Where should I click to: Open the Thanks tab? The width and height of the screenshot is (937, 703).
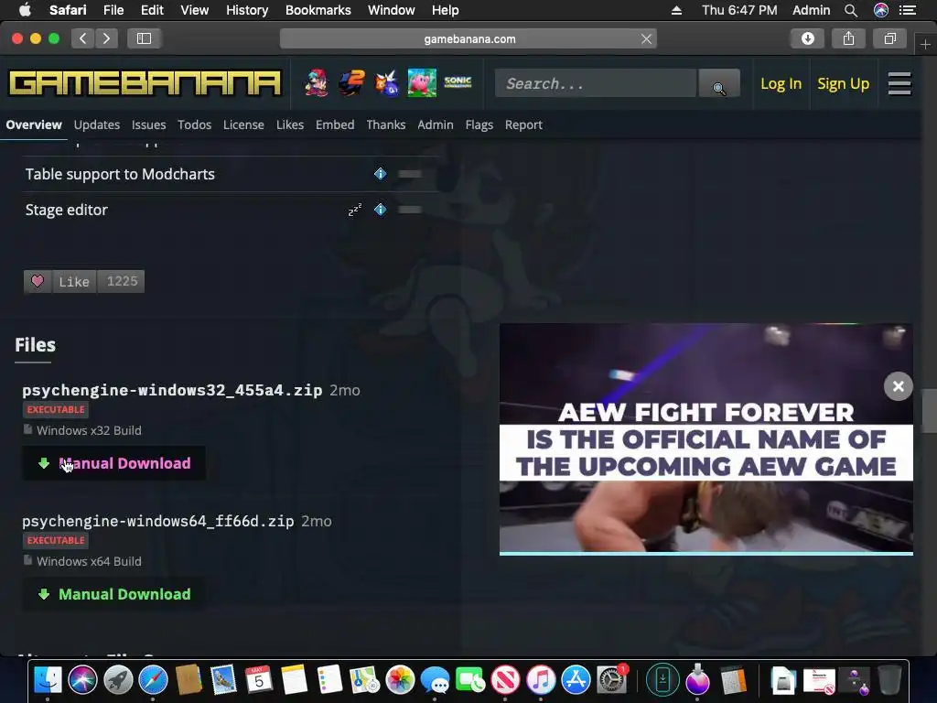[386, 124]
